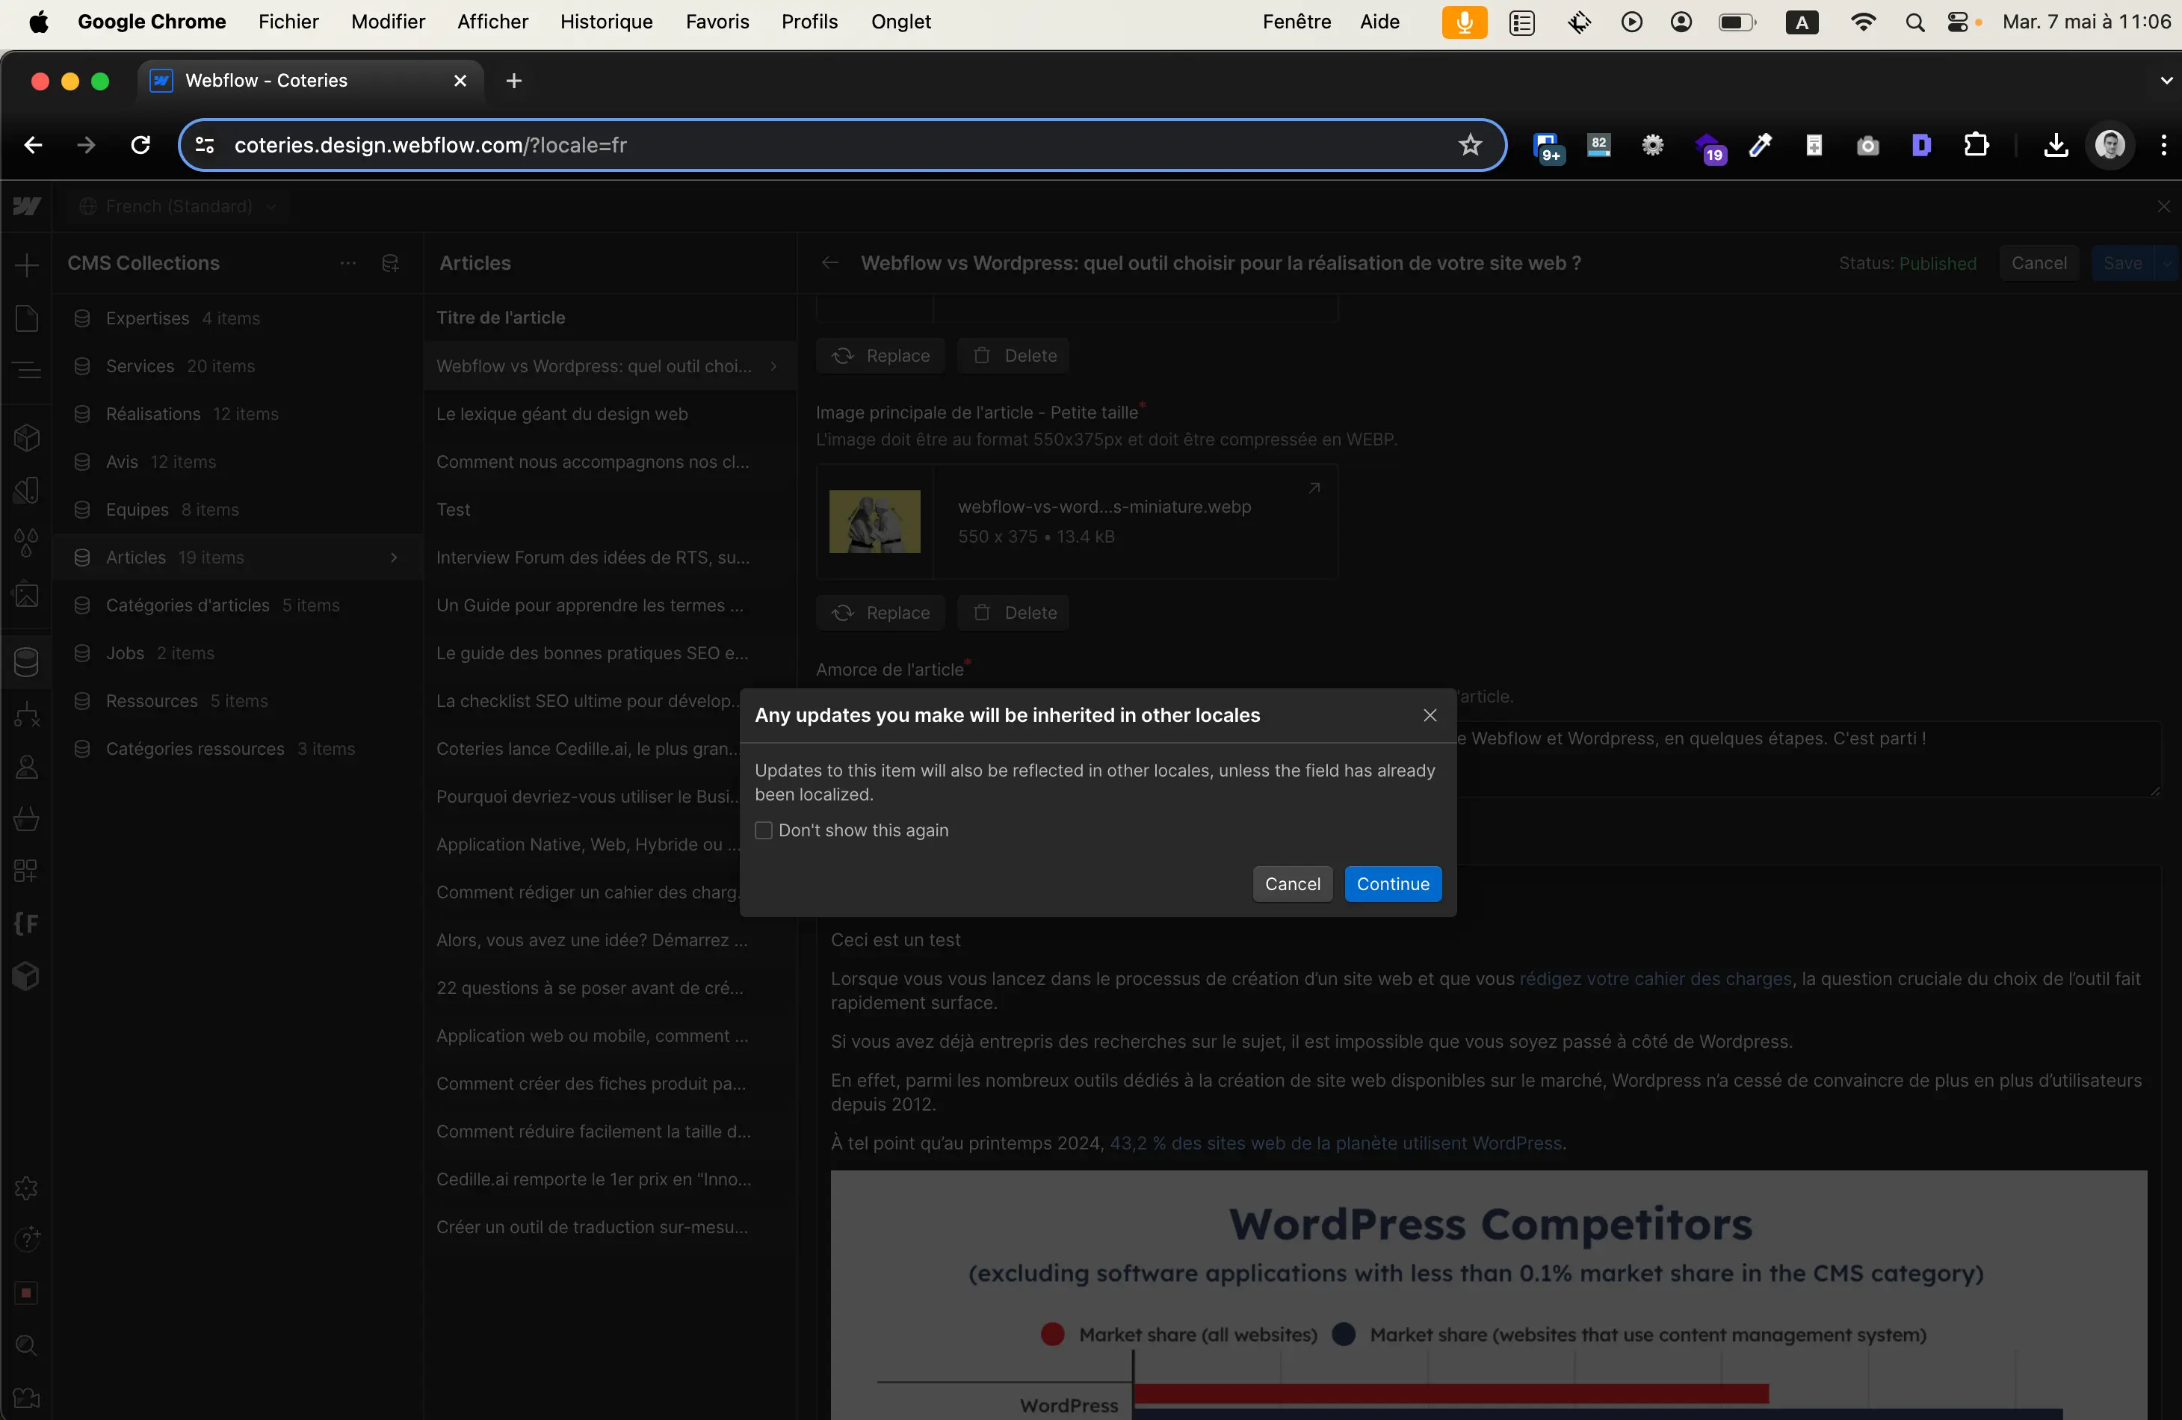Open the Profils menu
This screenshot has width=2182, height=1420.
click(x=809, y=22)
